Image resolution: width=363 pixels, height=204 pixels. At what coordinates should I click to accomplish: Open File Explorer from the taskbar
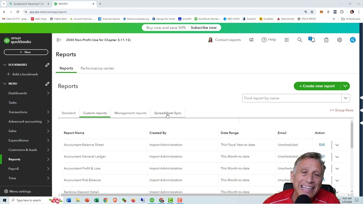[x=78, y=200]
